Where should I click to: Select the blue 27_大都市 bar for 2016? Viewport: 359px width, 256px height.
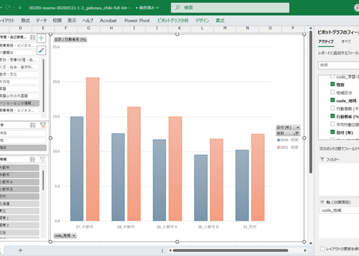coord(77,169)
